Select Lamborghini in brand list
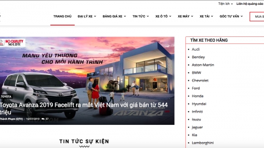 tap(203, 143)
